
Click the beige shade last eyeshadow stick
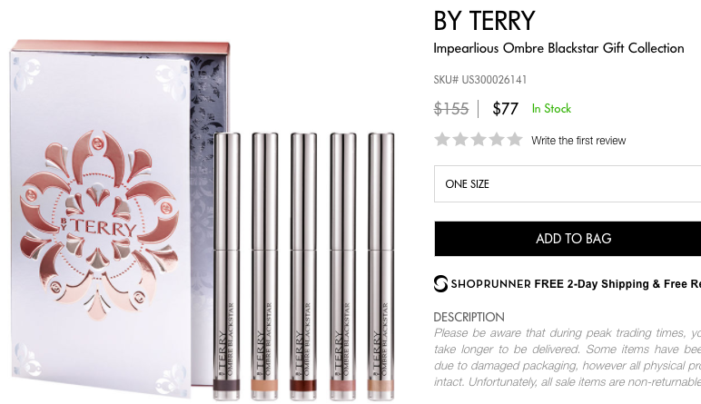pyautogui.click(x=380, y=266)
